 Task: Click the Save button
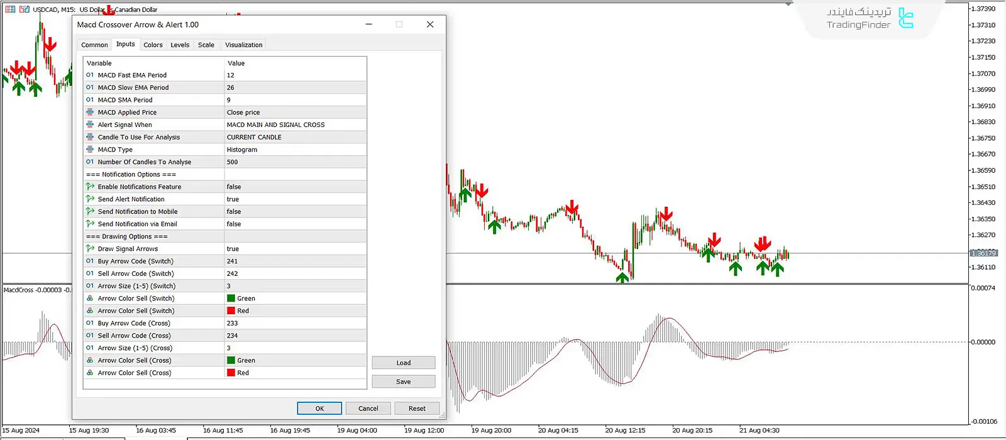click(x=404, y=382)
